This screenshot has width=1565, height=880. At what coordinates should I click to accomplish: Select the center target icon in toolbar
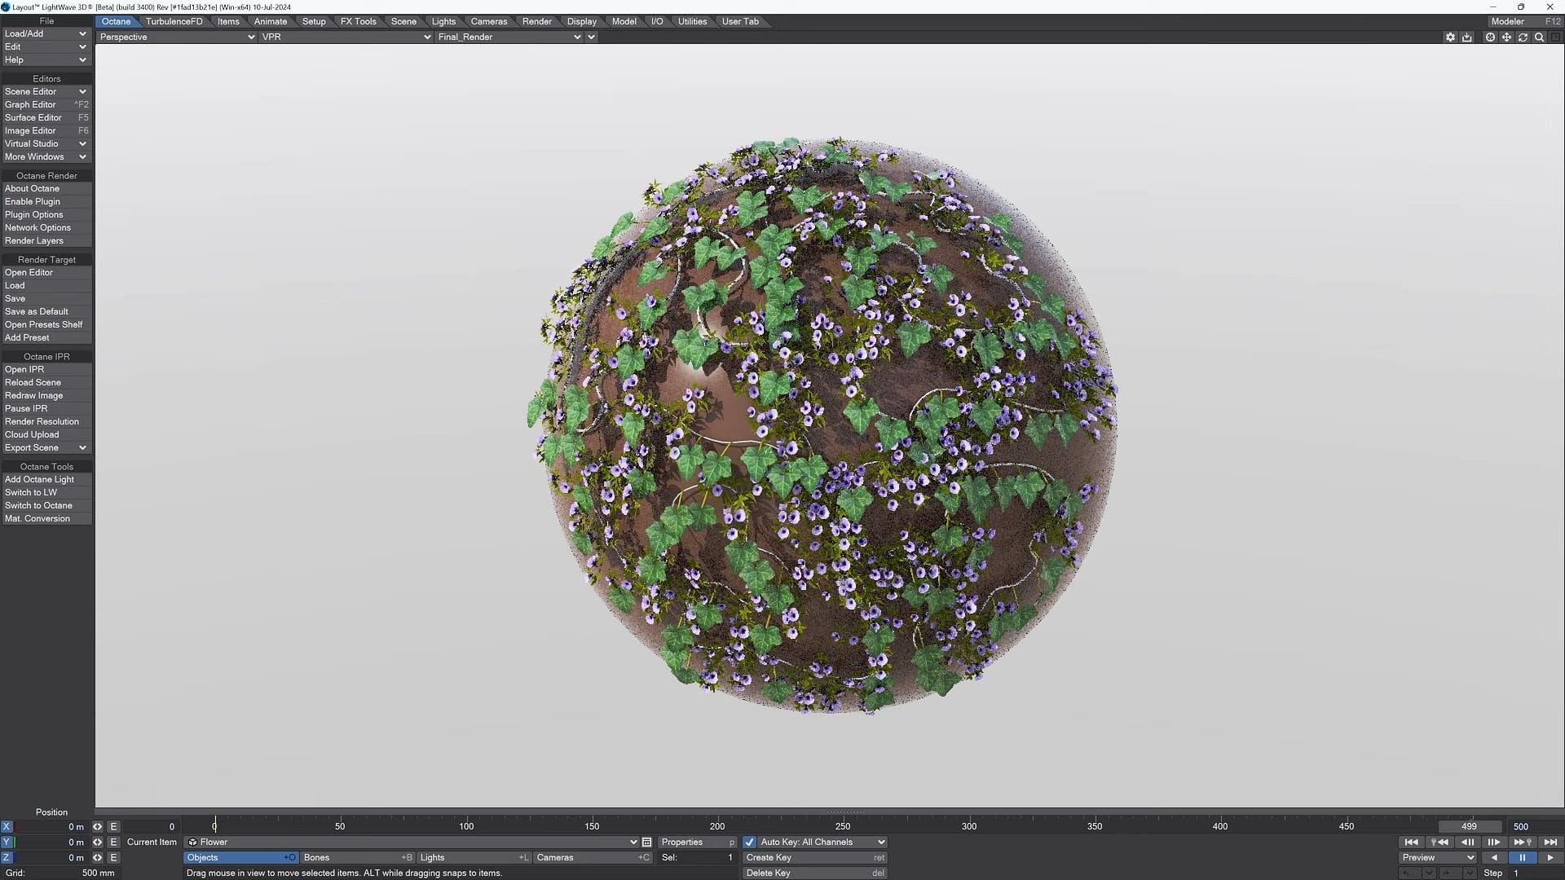coord(1490,37)
